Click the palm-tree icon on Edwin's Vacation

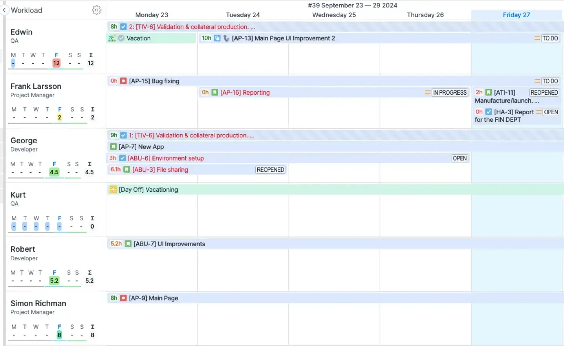pos(112,38)
